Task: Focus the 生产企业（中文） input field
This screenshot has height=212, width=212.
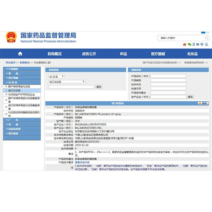Action: click(168, 97)
